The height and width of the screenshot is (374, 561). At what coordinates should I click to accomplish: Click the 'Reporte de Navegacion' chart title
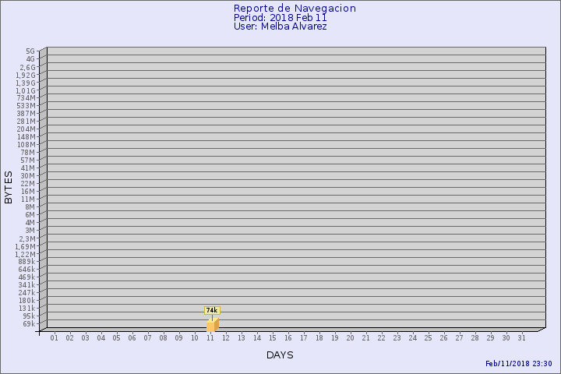tap(295, 8)
